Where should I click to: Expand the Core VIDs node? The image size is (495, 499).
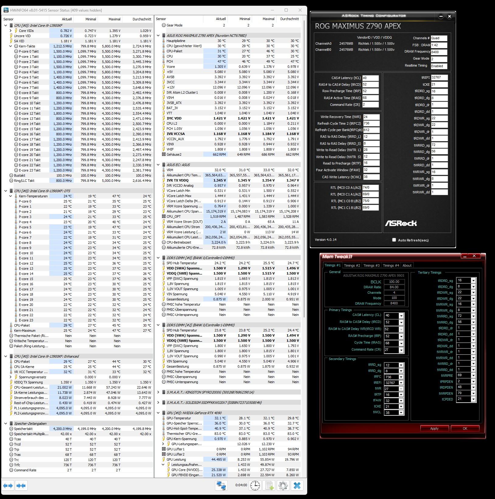coord(11,31)
